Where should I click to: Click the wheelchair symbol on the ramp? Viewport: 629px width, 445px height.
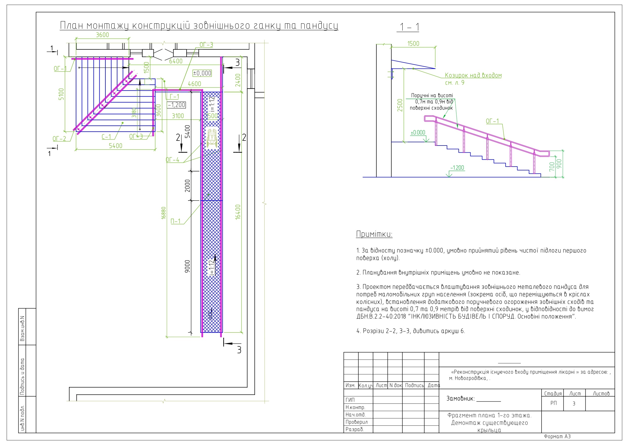click(212, 138)
